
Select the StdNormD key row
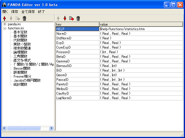point(77,38)
